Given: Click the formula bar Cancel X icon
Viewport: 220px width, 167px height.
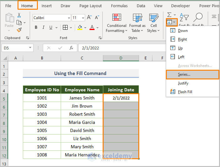Looking at the screenshot, I should [x=49, y=48].
